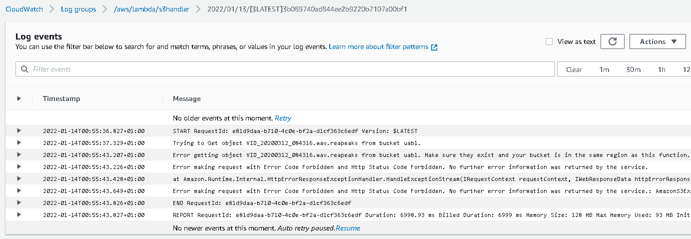This screenshot has width=691, height=239.
Task: Click timestamp 2022-01-14T00:55:43.428+01:00
Action: point(94,179)
